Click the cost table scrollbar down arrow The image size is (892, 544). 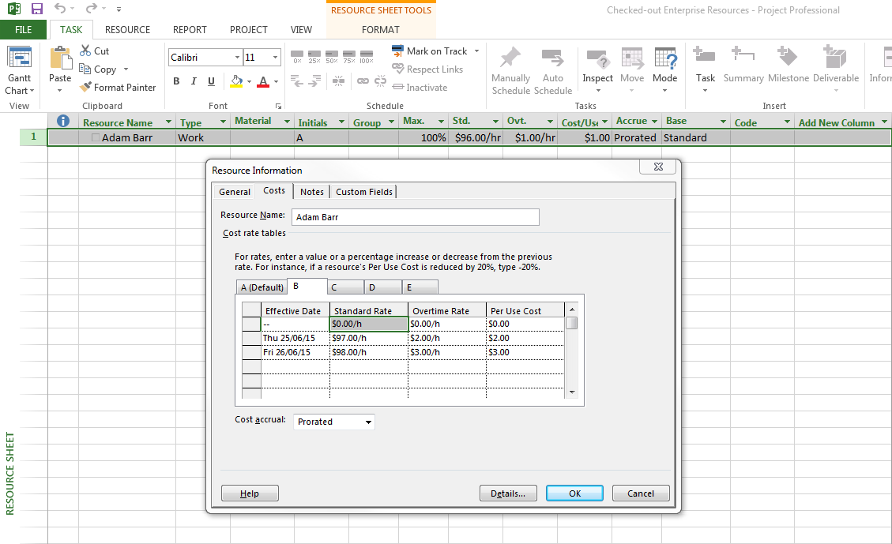click(572, 392)
